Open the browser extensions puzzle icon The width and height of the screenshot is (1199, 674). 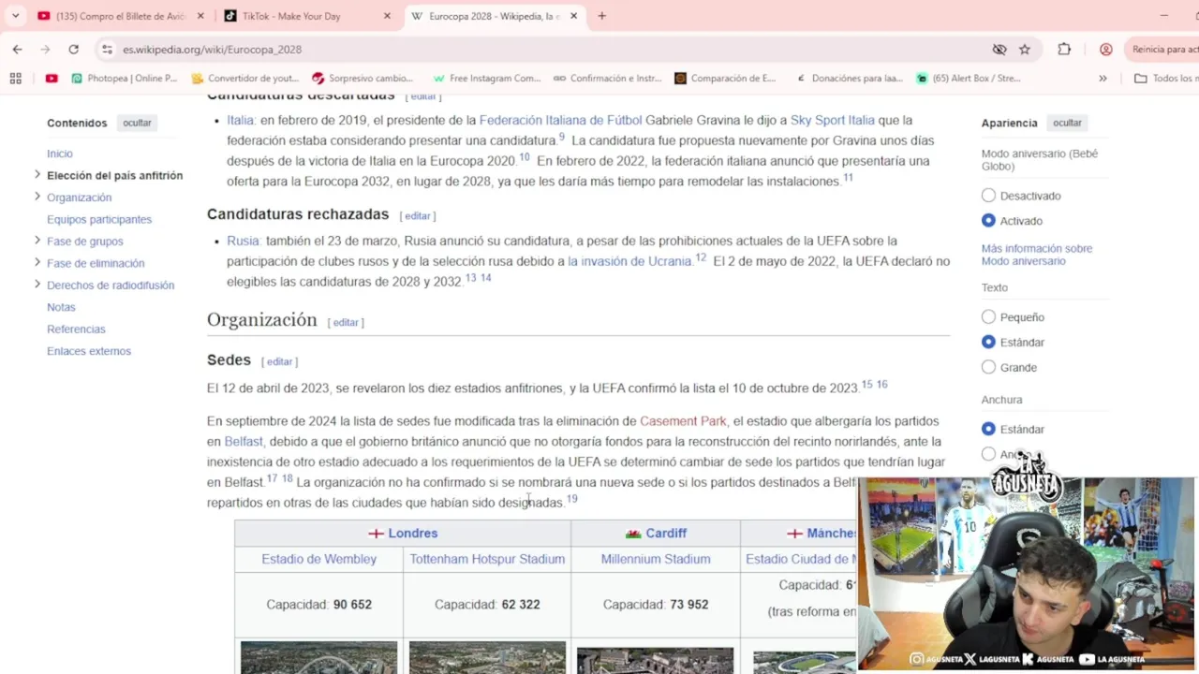pyautogui.click(x=1064, y=50)
